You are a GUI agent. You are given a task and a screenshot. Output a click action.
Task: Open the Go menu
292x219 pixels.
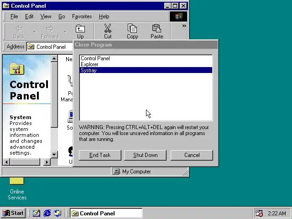pyautogui.click(x=62, y=16)
